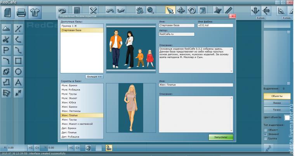
Task: Click the woman in dress preview image
Action: (131, 108)
